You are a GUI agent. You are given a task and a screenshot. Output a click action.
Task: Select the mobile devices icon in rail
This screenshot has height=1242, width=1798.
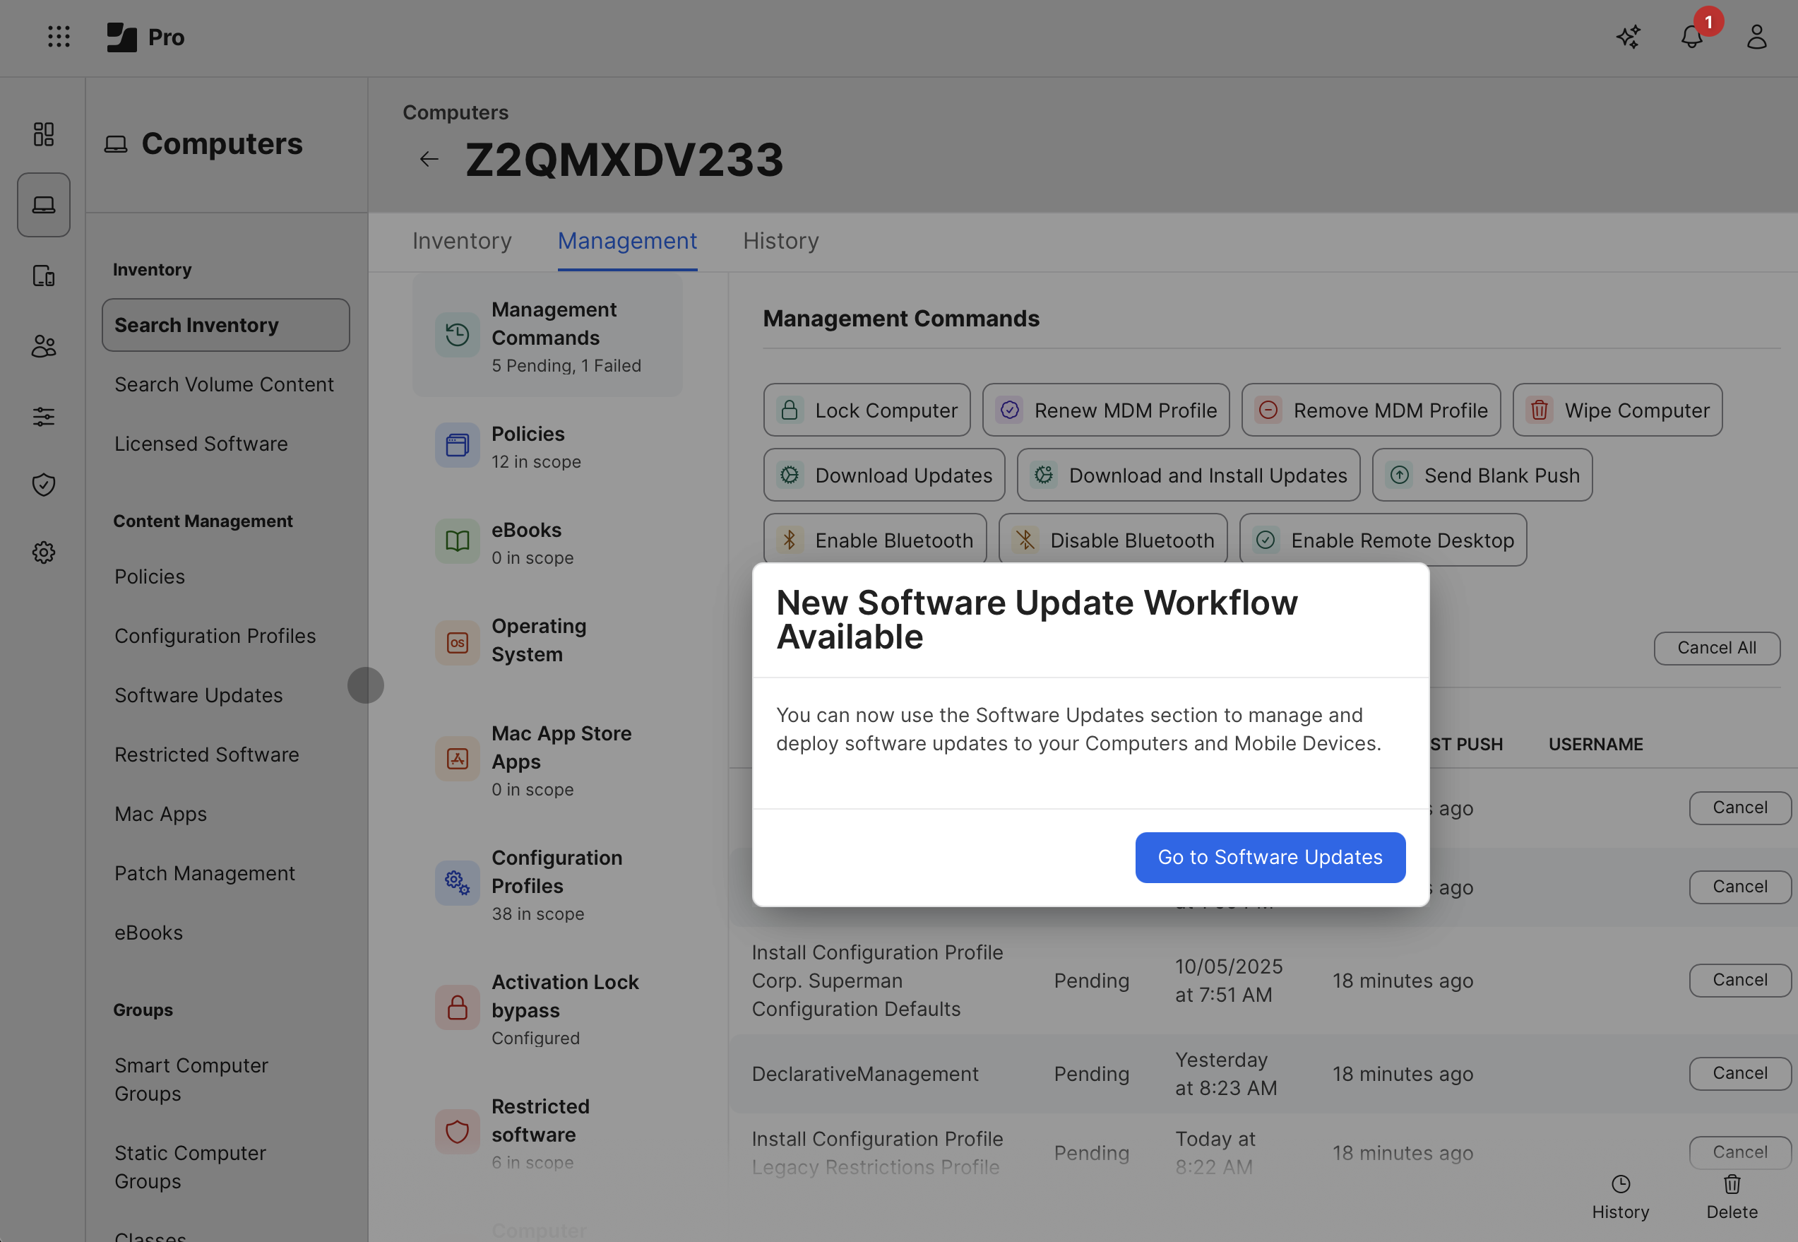[x=44, y=276]
